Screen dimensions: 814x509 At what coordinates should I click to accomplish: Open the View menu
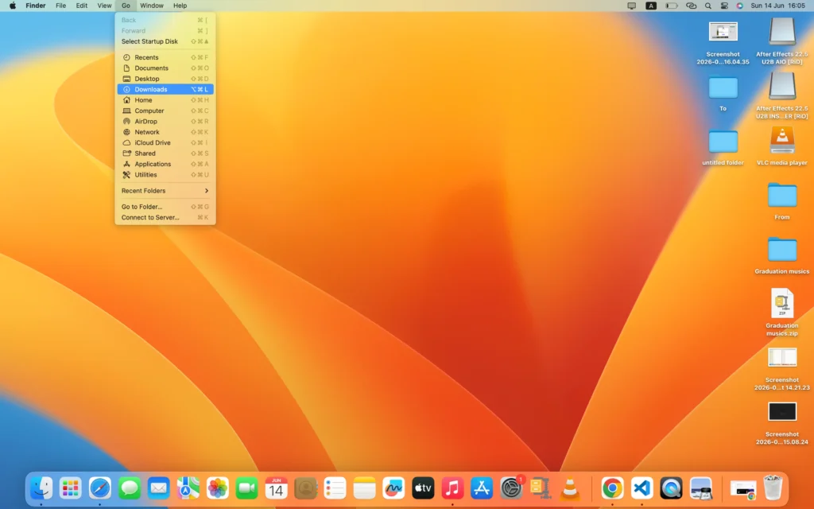coord(104,6)
